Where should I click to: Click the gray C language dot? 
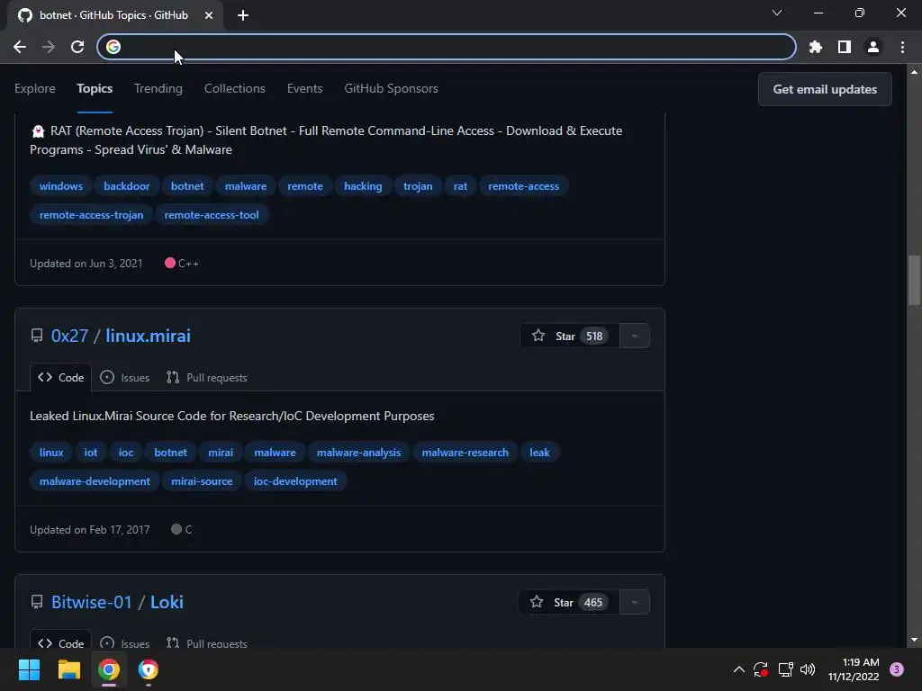click(176, 529)
